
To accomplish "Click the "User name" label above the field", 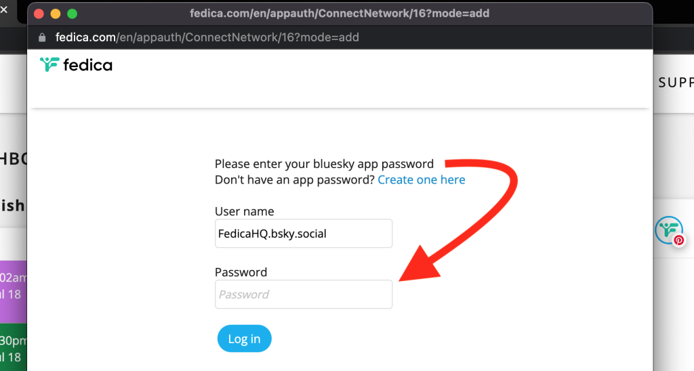I will 245,211.
